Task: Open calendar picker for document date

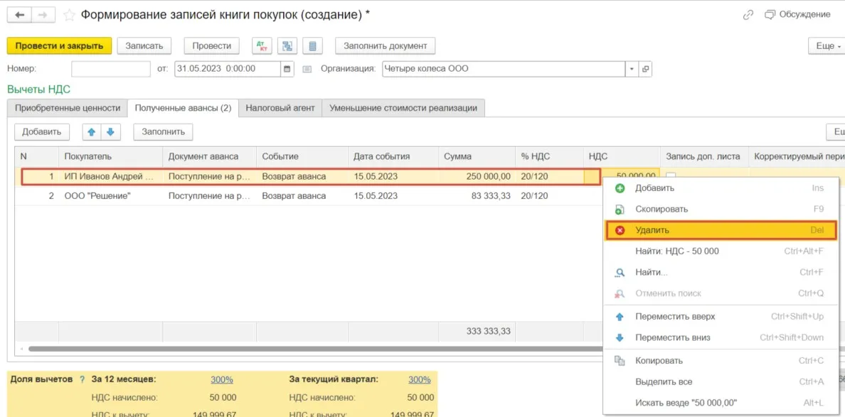Action: click(x=287, y=69)
